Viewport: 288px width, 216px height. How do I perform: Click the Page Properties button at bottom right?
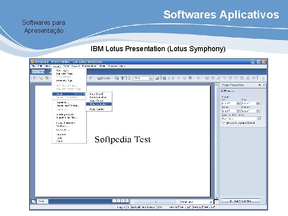241,201
